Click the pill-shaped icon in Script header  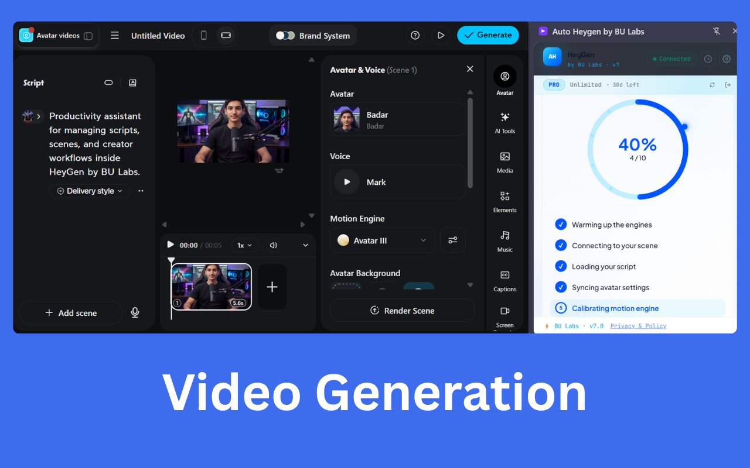[x=108, y=82]
